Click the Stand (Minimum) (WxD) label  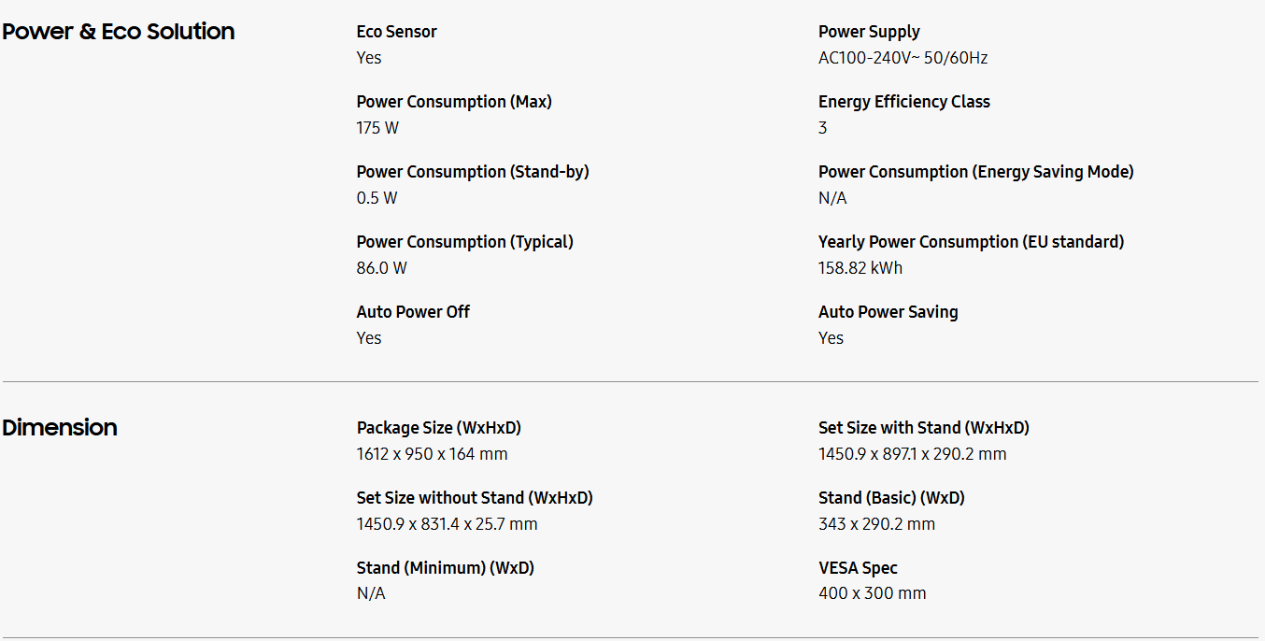(x=445, y=568)
